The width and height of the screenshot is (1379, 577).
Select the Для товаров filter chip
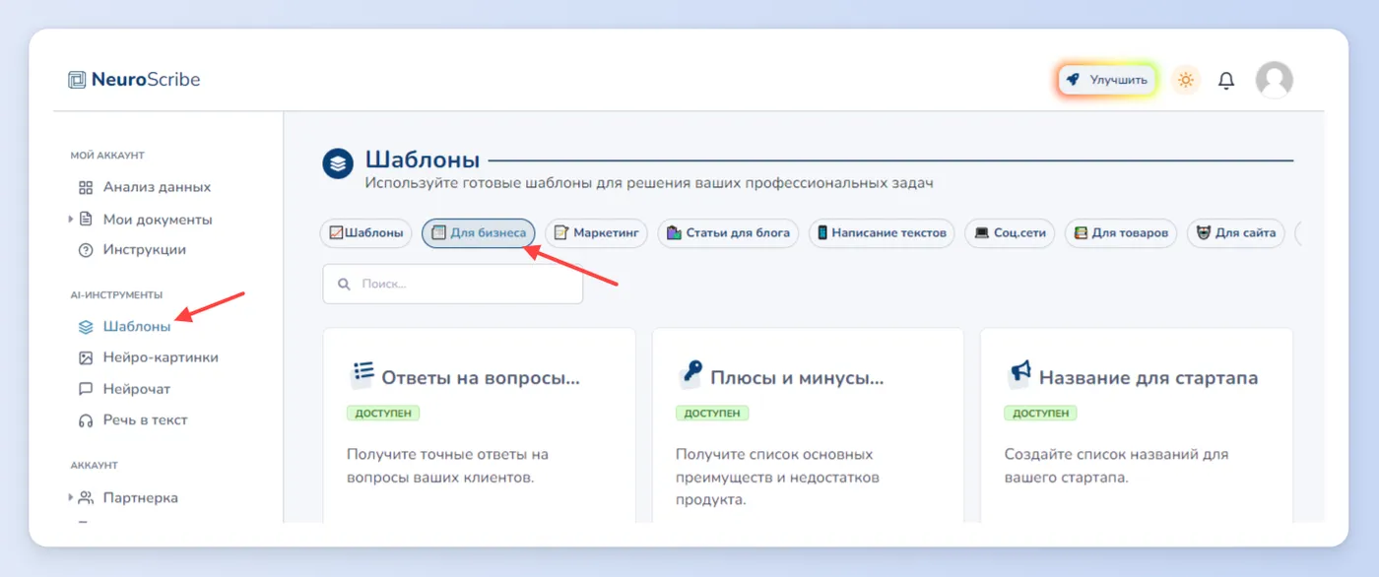click(1121, 233)
